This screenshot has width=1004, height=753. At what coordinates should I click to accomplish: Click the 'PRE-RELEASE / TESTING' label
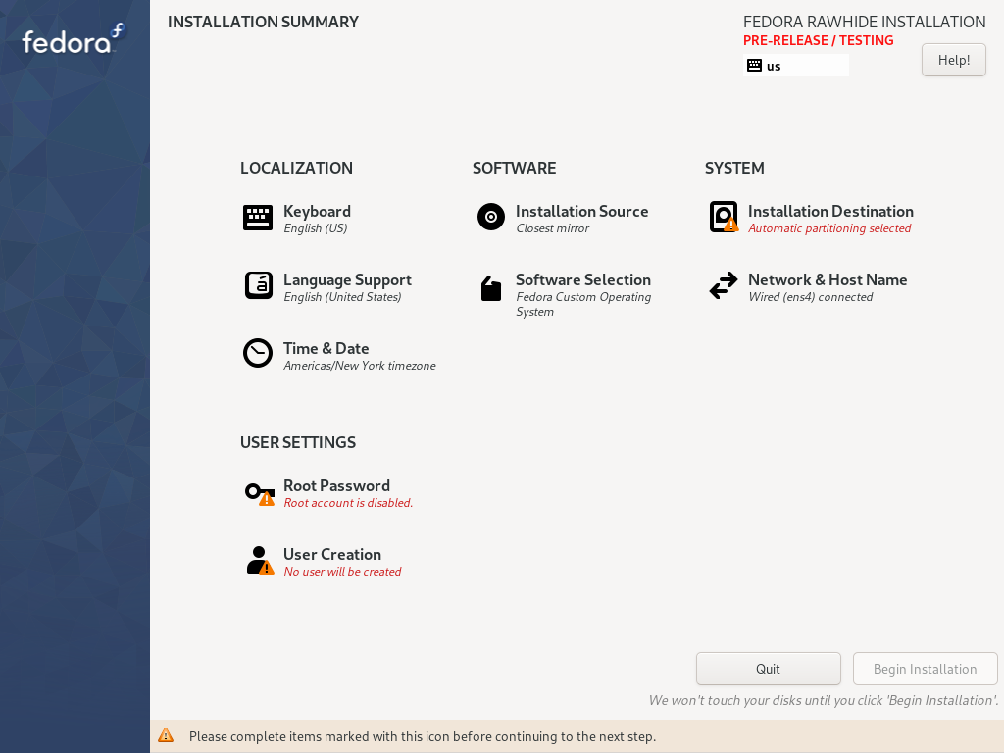pos(819,40)
